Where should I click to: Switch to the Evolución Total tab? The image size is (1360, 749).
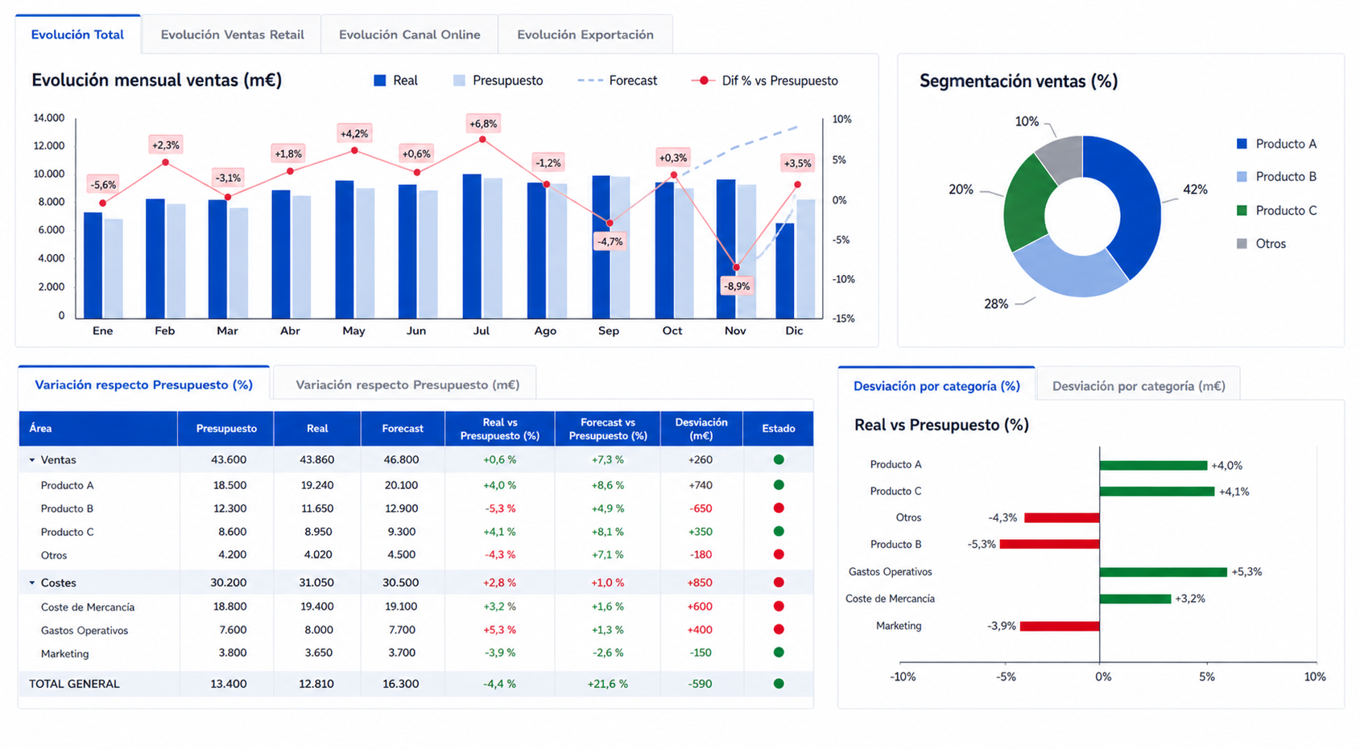(77, 35)
